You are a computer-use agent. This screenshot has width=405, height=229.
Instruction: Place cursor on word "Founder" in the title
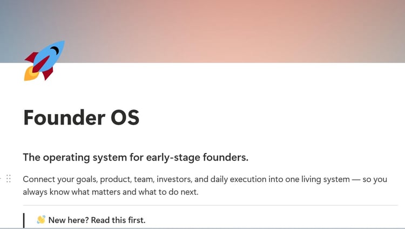64,117
